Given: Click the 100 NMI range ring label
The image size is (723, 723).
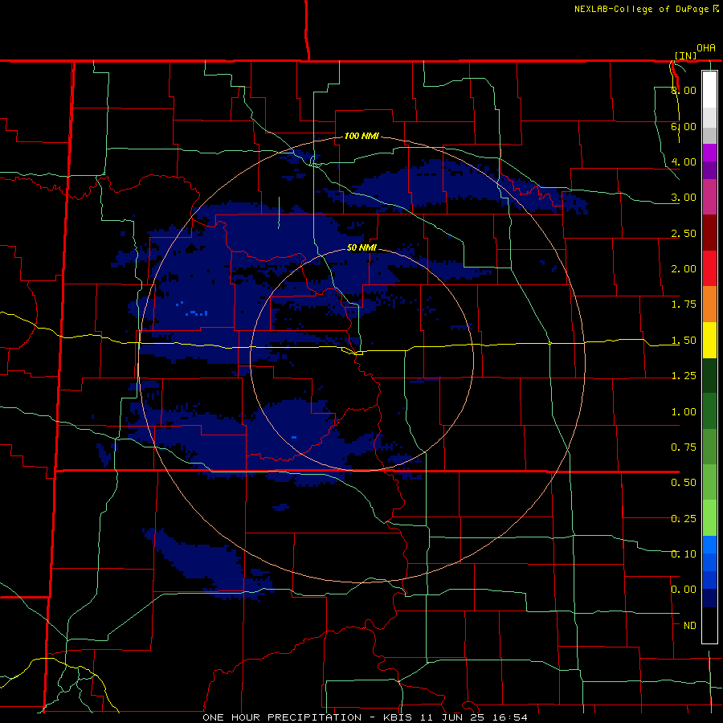Looking at the screenshot, I should (361, 136).
